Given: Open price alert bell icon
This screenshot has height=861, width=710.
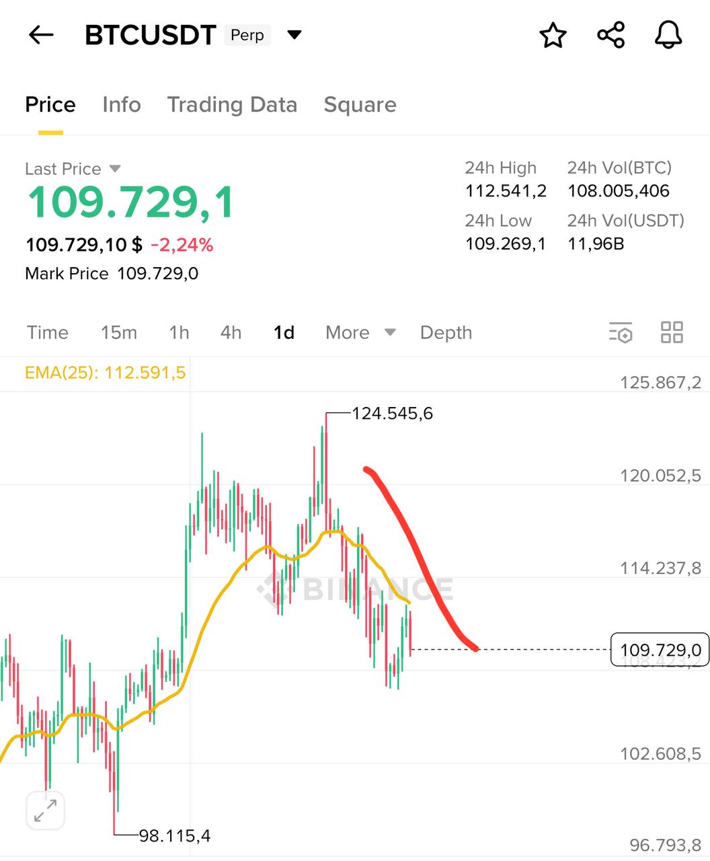Looking at the screenshot, I should [668, 35].
